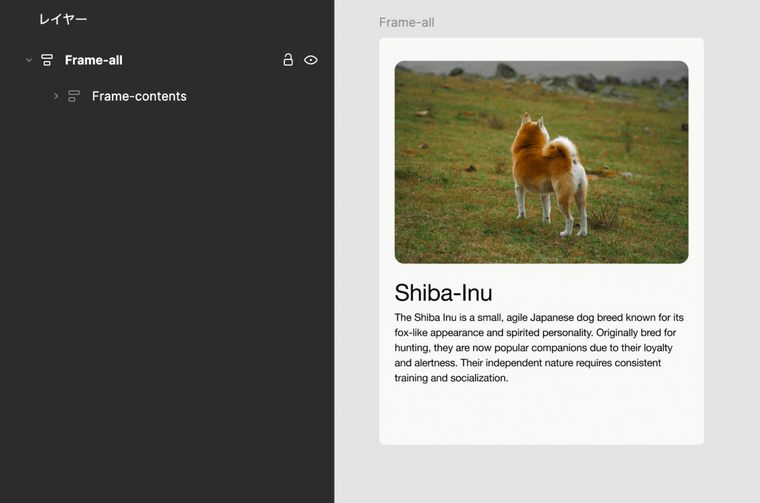Click the Shiba dog in the photo
The height and width of the screenshot is (503, 760).
pos(548,172)
